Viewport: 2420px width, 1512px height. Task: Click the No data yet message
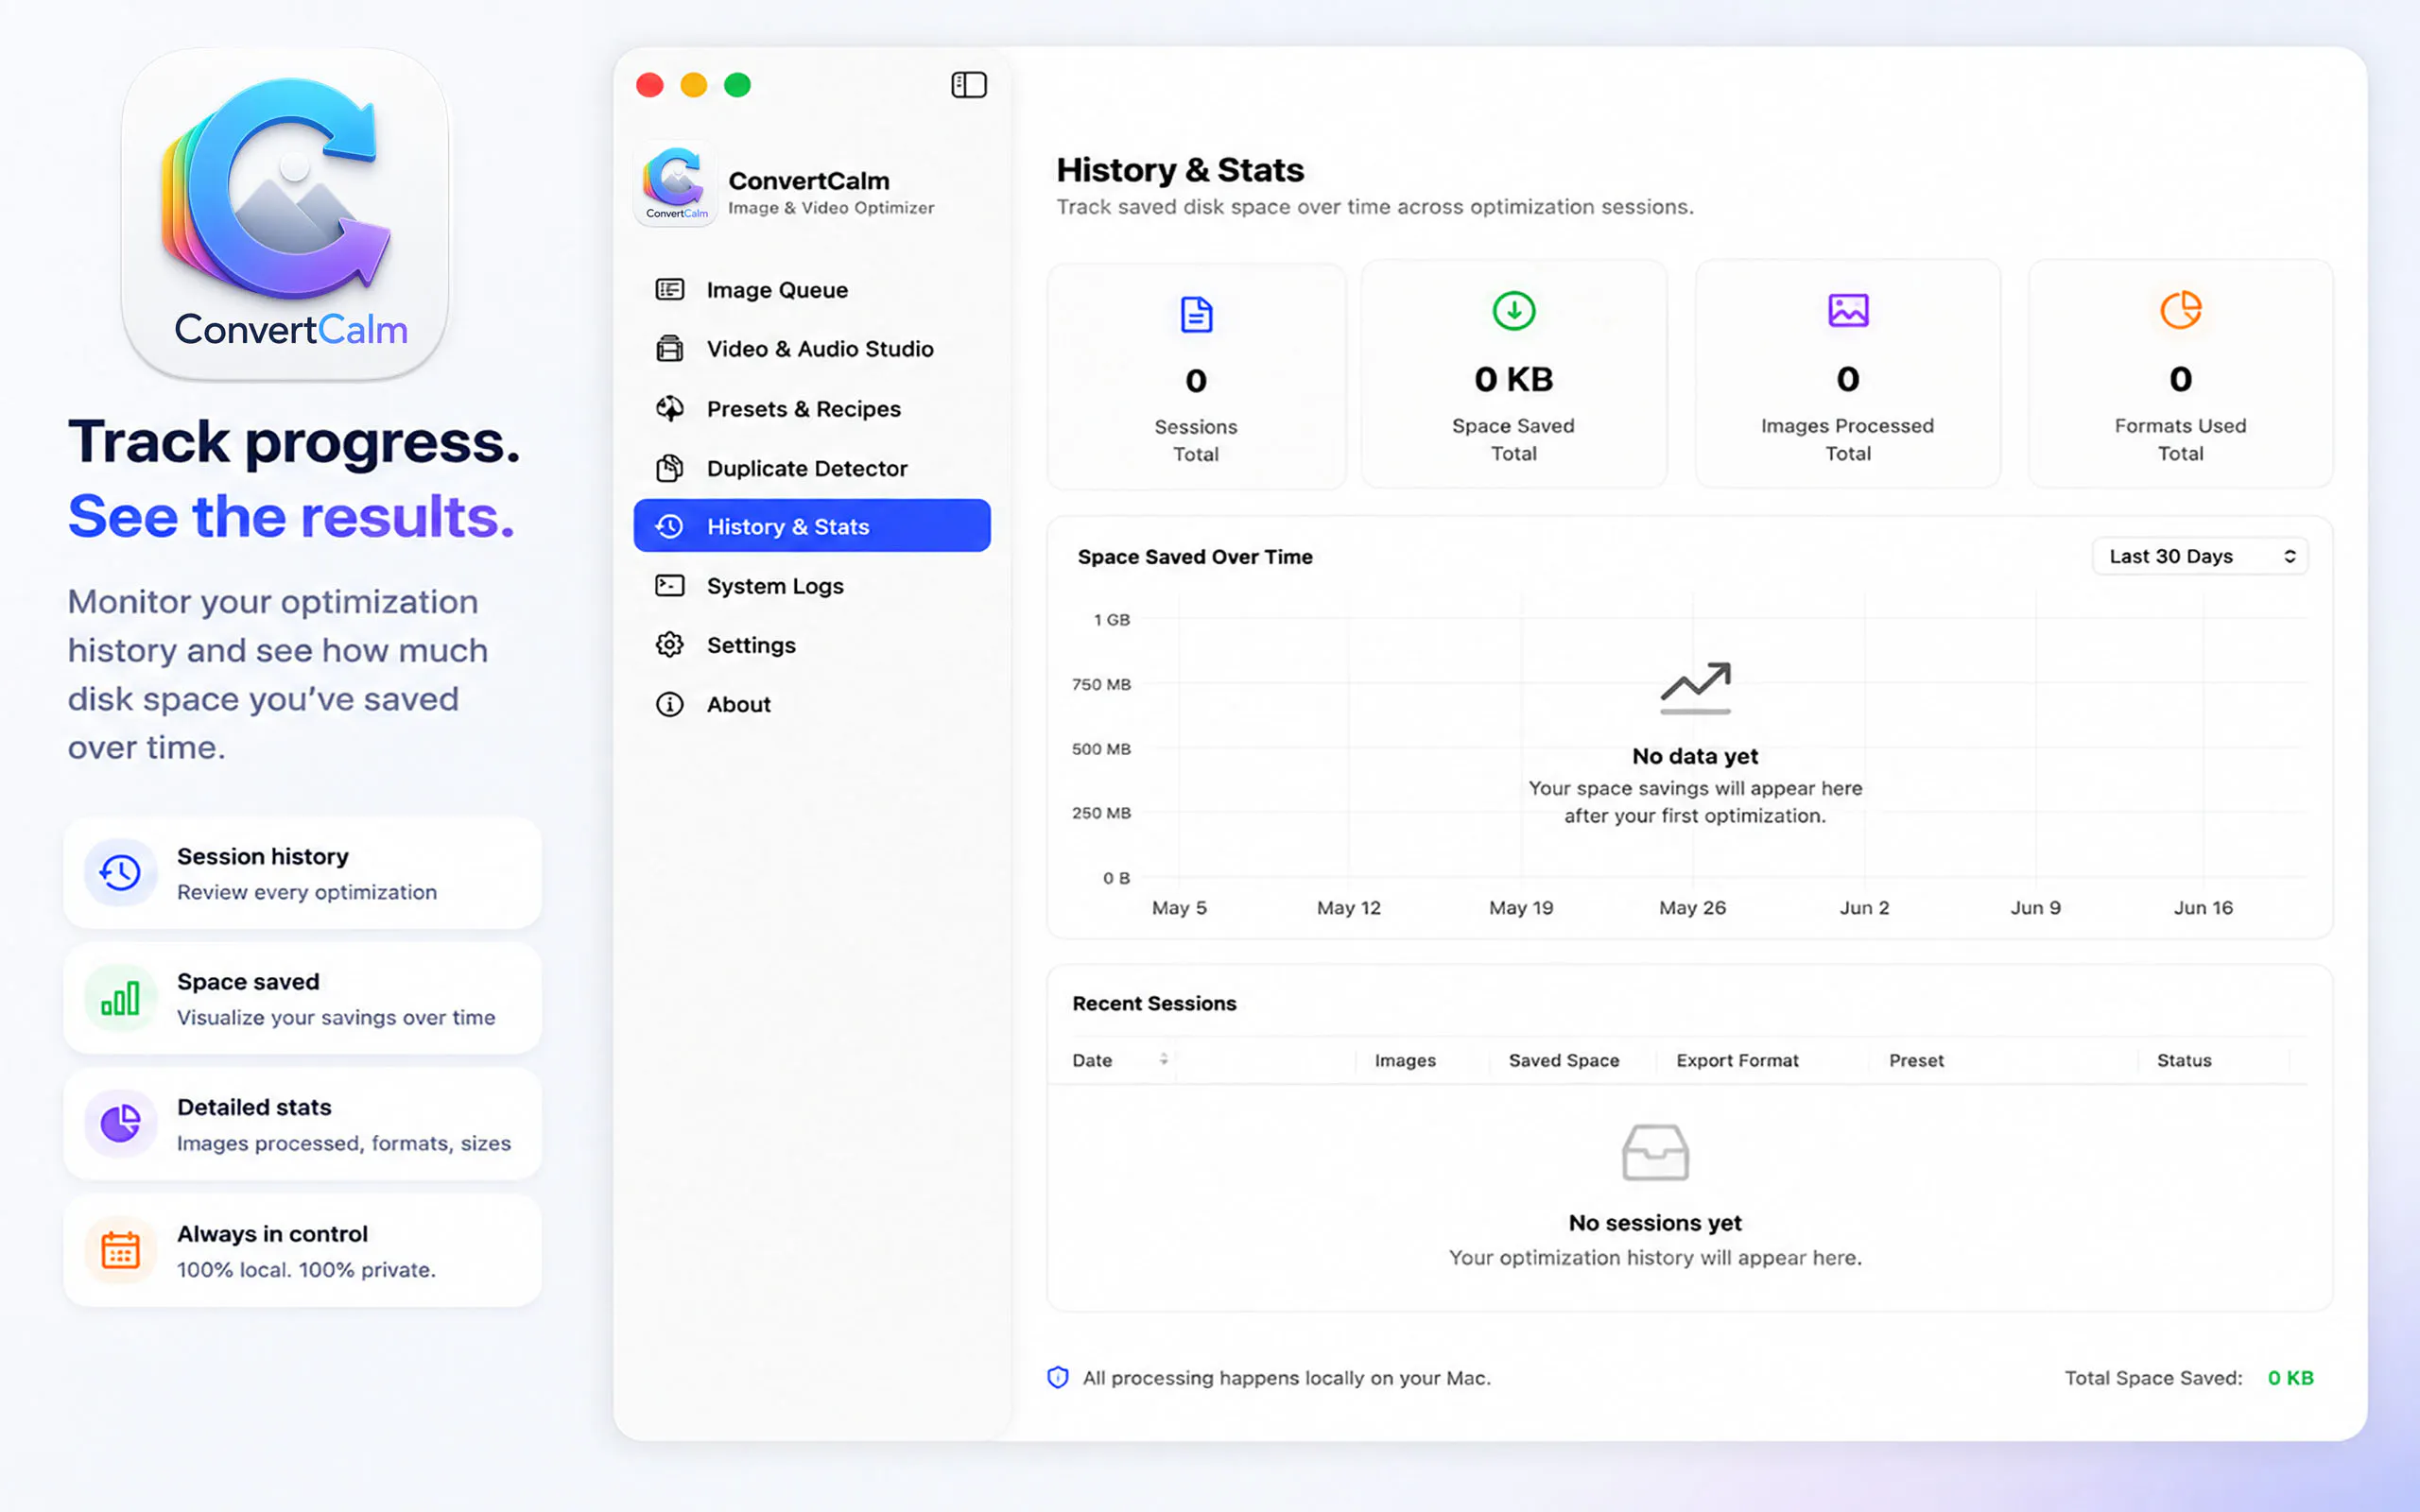tap(1695, 757)
